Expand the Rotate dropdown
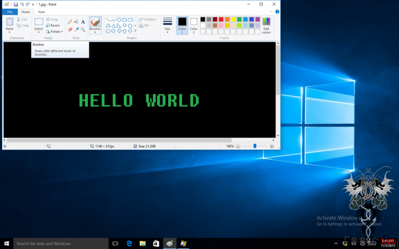This screenshot has height=249, width=399. 56,32
